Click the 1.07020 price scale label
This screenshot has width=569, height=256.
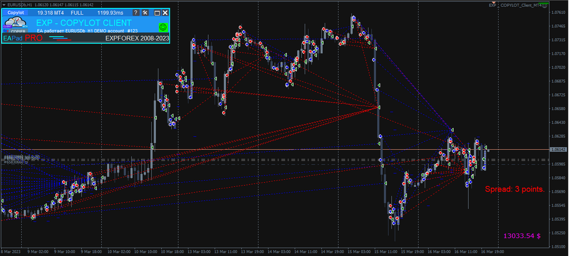click(x=558, y=68)
